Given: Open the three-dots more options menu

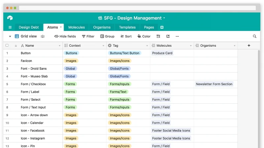Looking at the screenshot, I should (x=177, y=36).
